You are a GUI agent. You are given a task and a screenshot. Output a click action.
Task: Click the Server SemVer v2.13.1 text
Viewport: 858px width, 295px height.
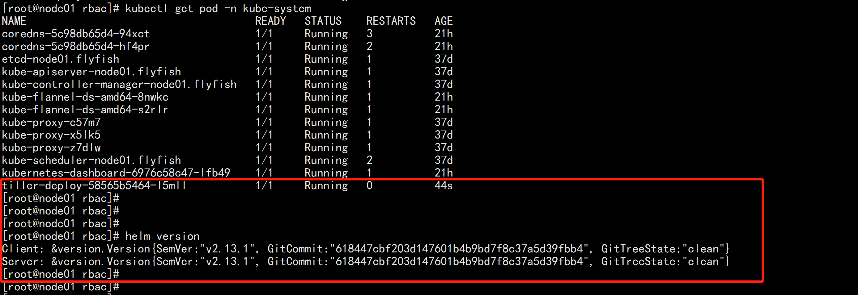point(206,261)
